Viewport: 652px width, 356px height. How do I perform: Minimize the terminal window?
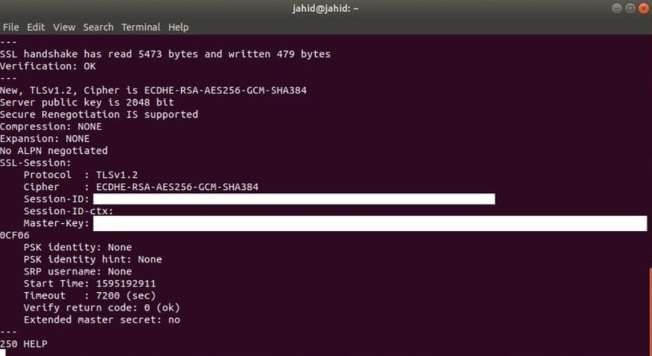616,9
